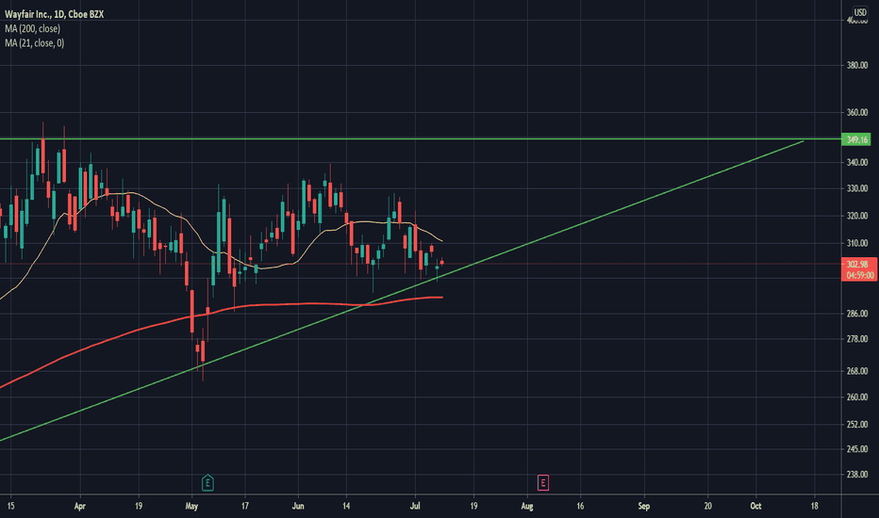Click the 268.00 price axis label

pos(857,371)
